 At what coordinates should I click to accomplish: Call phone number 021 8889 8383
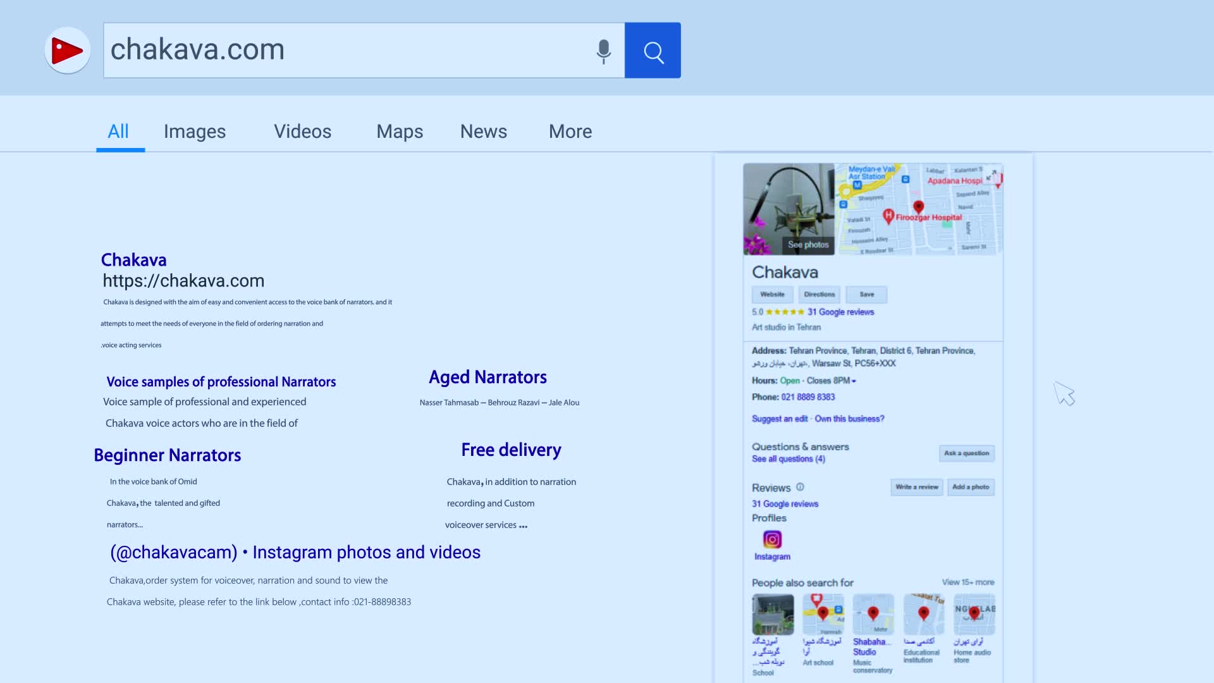[808, 397]
